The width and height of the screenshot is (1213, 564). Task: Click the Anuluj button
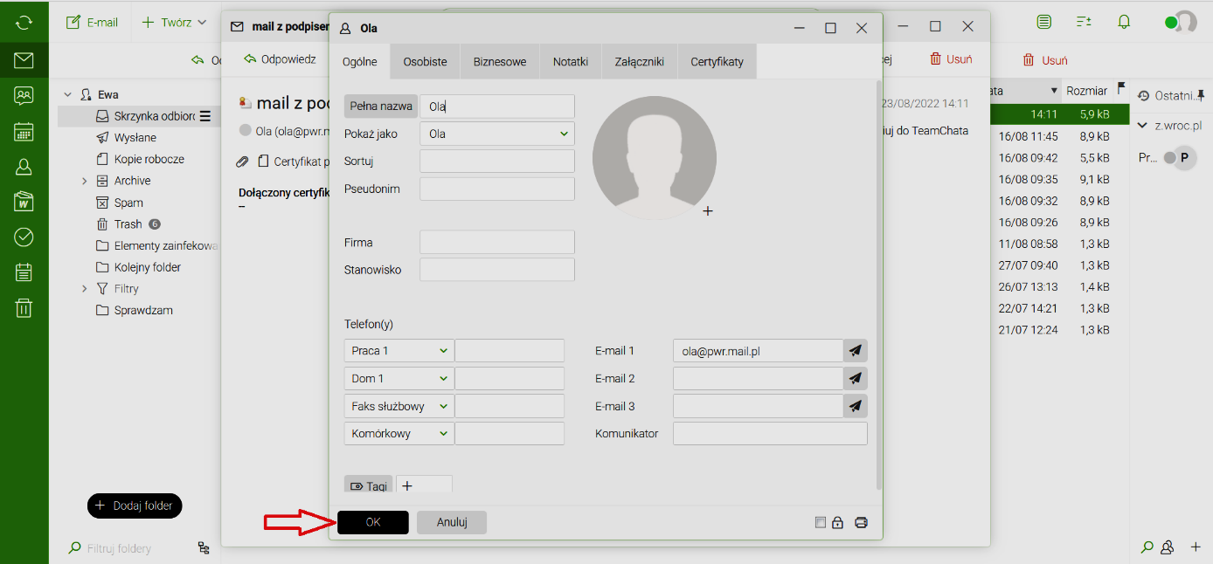tap(452, 522)
